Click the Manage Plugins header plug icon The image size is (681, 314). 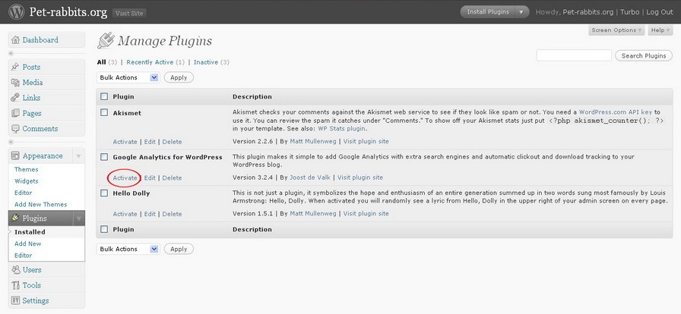106,40
